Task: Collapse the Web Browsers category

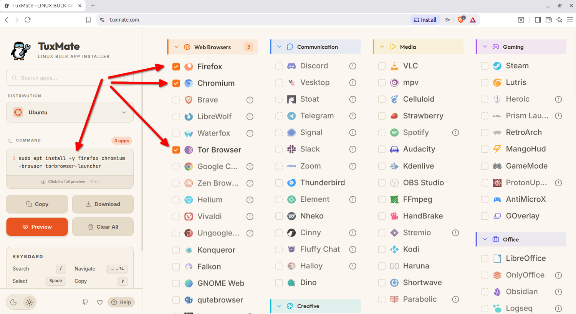Action: point(212,47)
